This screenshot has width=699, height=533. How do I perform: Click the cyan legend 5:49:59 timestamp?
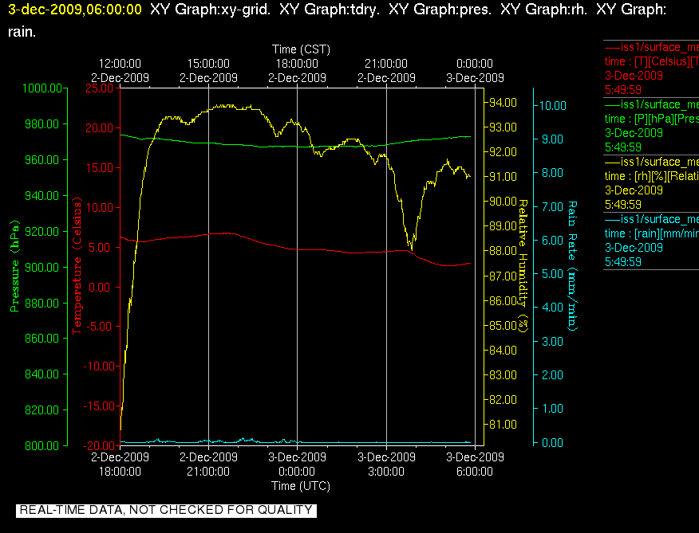coord(622,262)
